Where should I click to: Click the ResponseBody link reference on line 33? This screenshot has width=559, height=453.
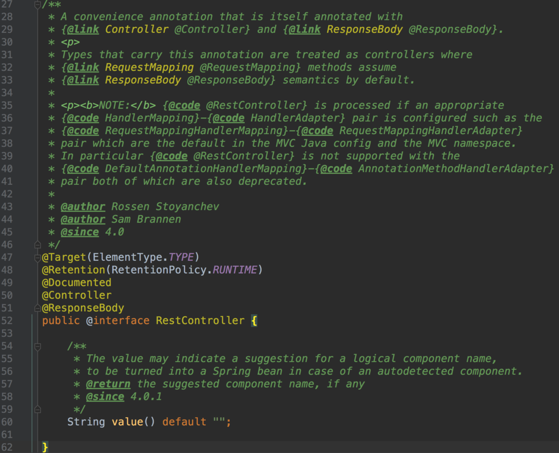coord(143,80)
